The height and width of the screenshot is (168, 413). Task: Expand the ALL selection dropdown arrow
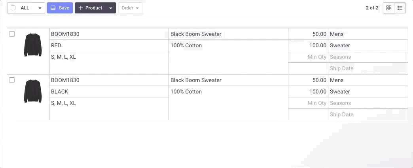(40, 8)
